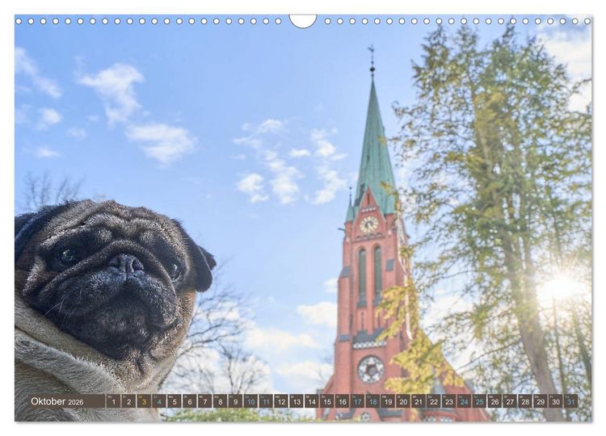The width and height of the screenshot is (606, 436).
Task: Select day 30 in the calendar strip
Action: point(556,401)
